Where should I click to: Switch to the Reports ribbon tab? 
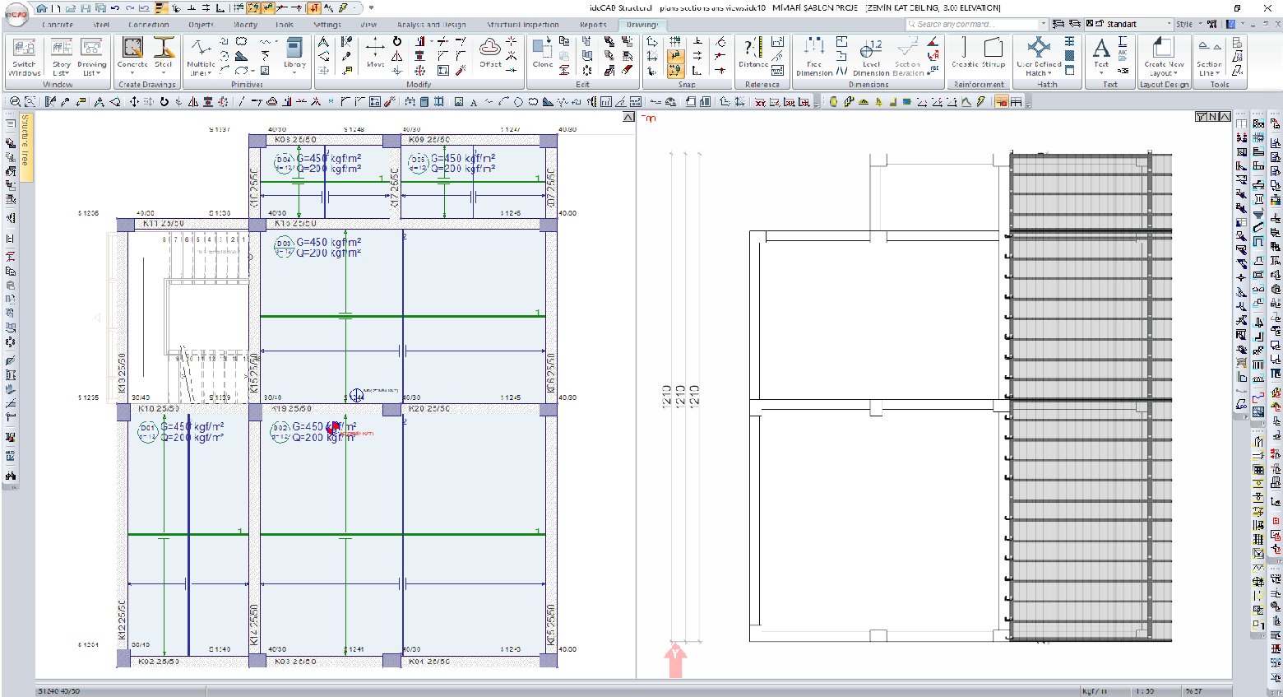click(595, 25)
